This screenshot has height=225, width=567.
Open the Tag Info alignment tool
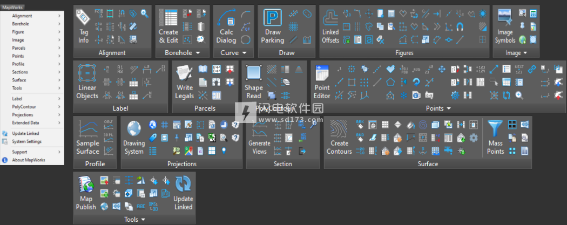(x=84, y=26)
